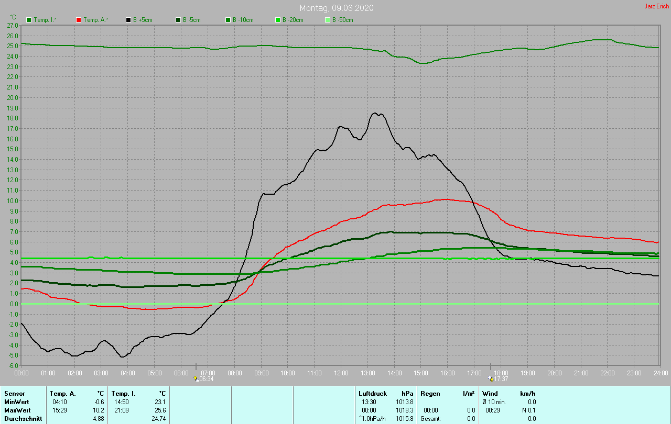Click the black B +5cm legend swatch

128,20
